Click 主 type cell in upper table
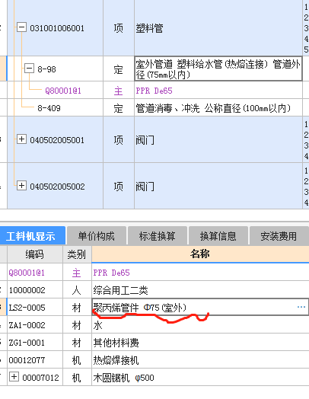Image resolution: width=309 pixels, height=399 pixels. pos(119,91)
